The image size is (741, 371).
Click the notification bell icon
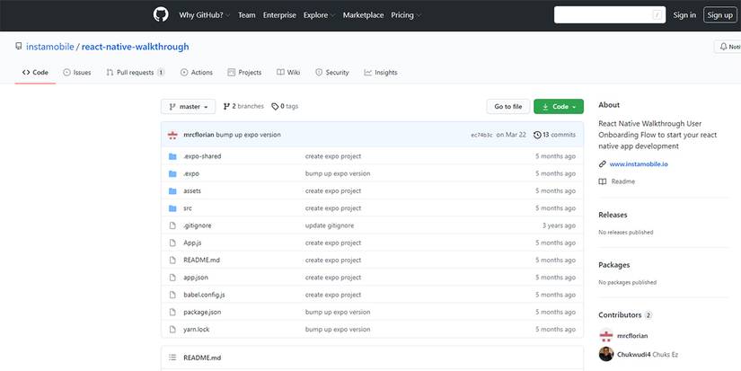(x=723, y=47)
